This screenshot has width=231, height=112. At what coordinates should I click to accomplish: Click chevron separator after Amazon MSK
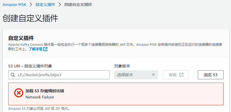31,5
